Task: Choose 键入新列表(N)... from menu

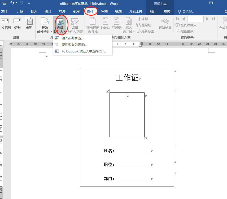Action: 83,38
